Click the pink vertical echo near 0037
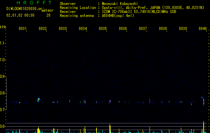This screenshot has width=210, height=133. point(150,101)
